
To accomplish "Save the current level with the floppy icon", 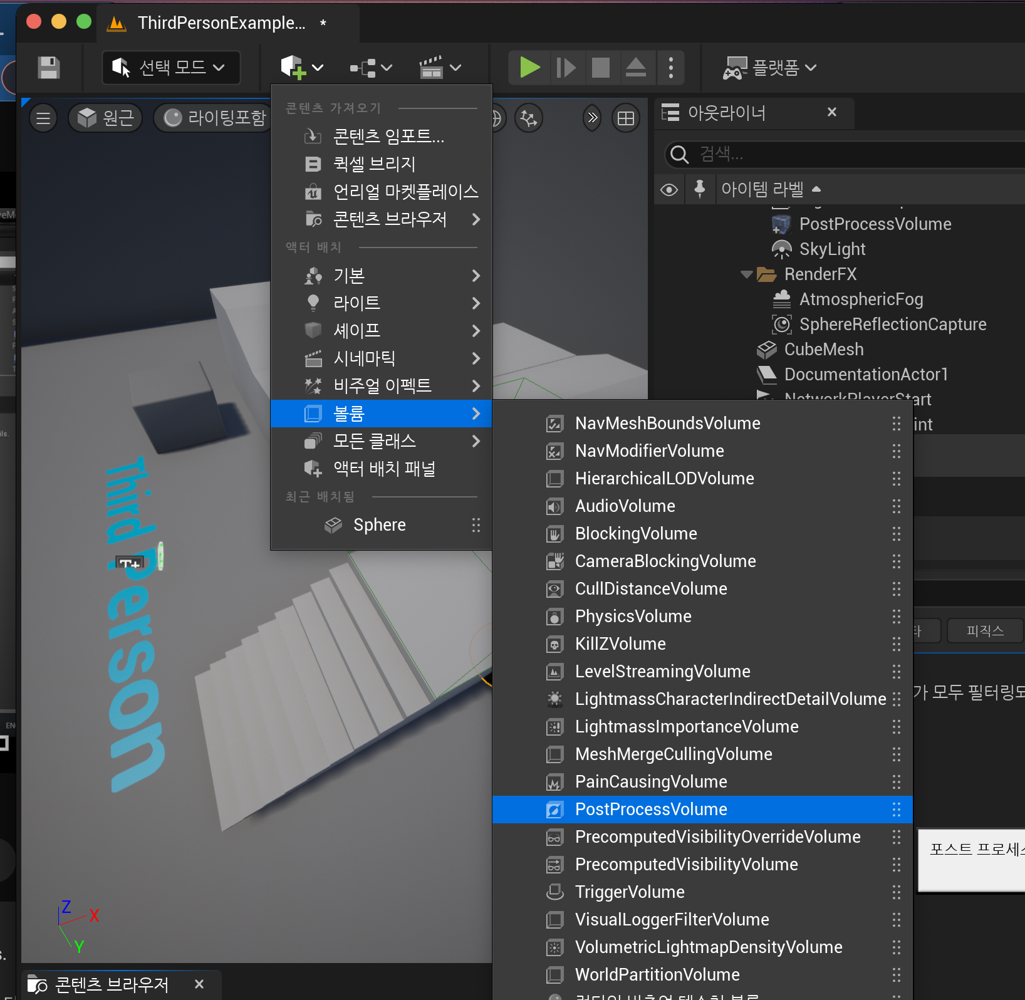I will (49, 67).
